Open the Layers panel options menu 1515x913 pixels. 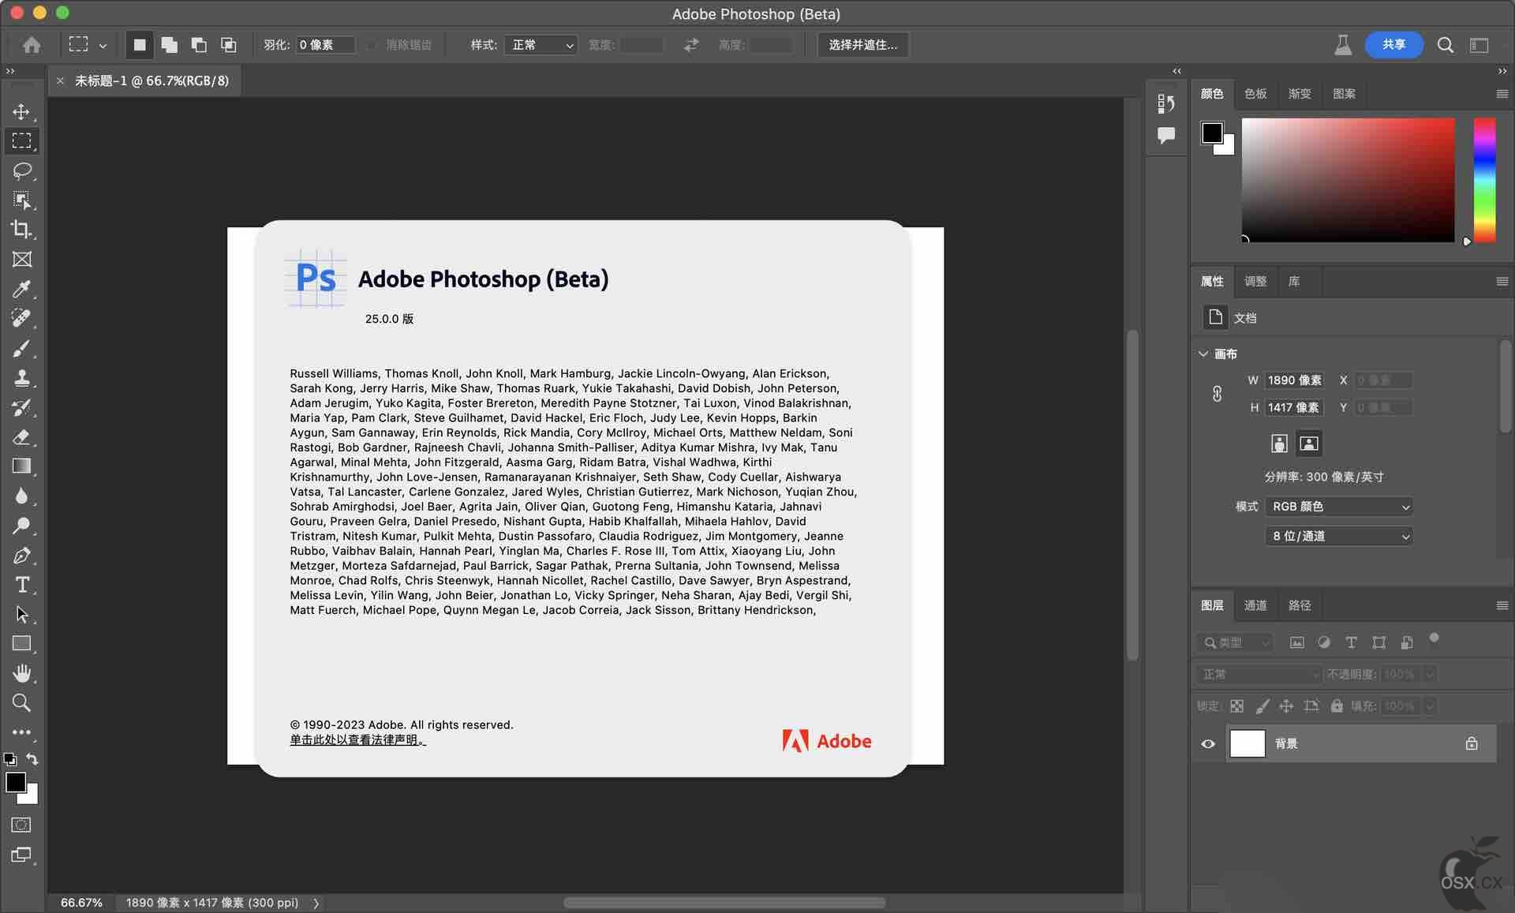click(1502, 605)
